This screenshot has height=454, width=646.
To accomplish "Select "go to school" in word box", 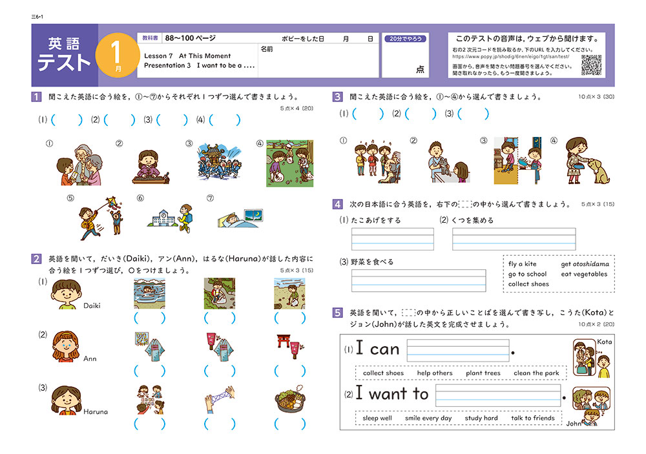I will 527,274.
